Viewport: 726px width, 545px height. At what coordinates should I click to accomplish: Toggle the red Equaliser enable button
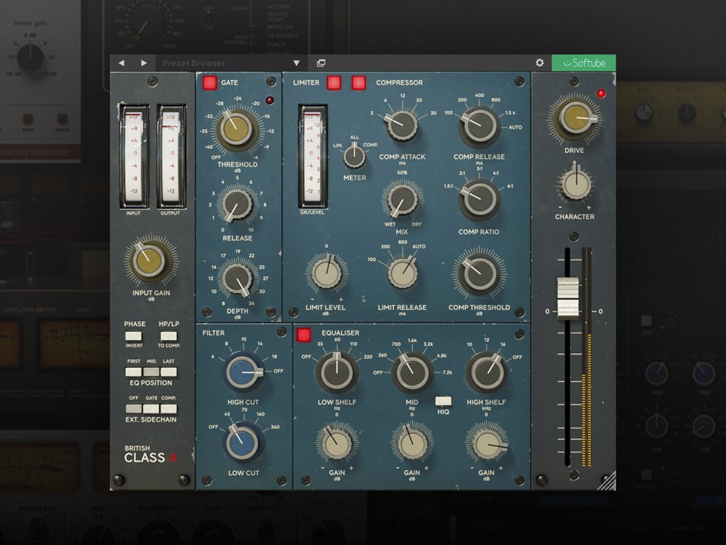[x=304, y=335]
